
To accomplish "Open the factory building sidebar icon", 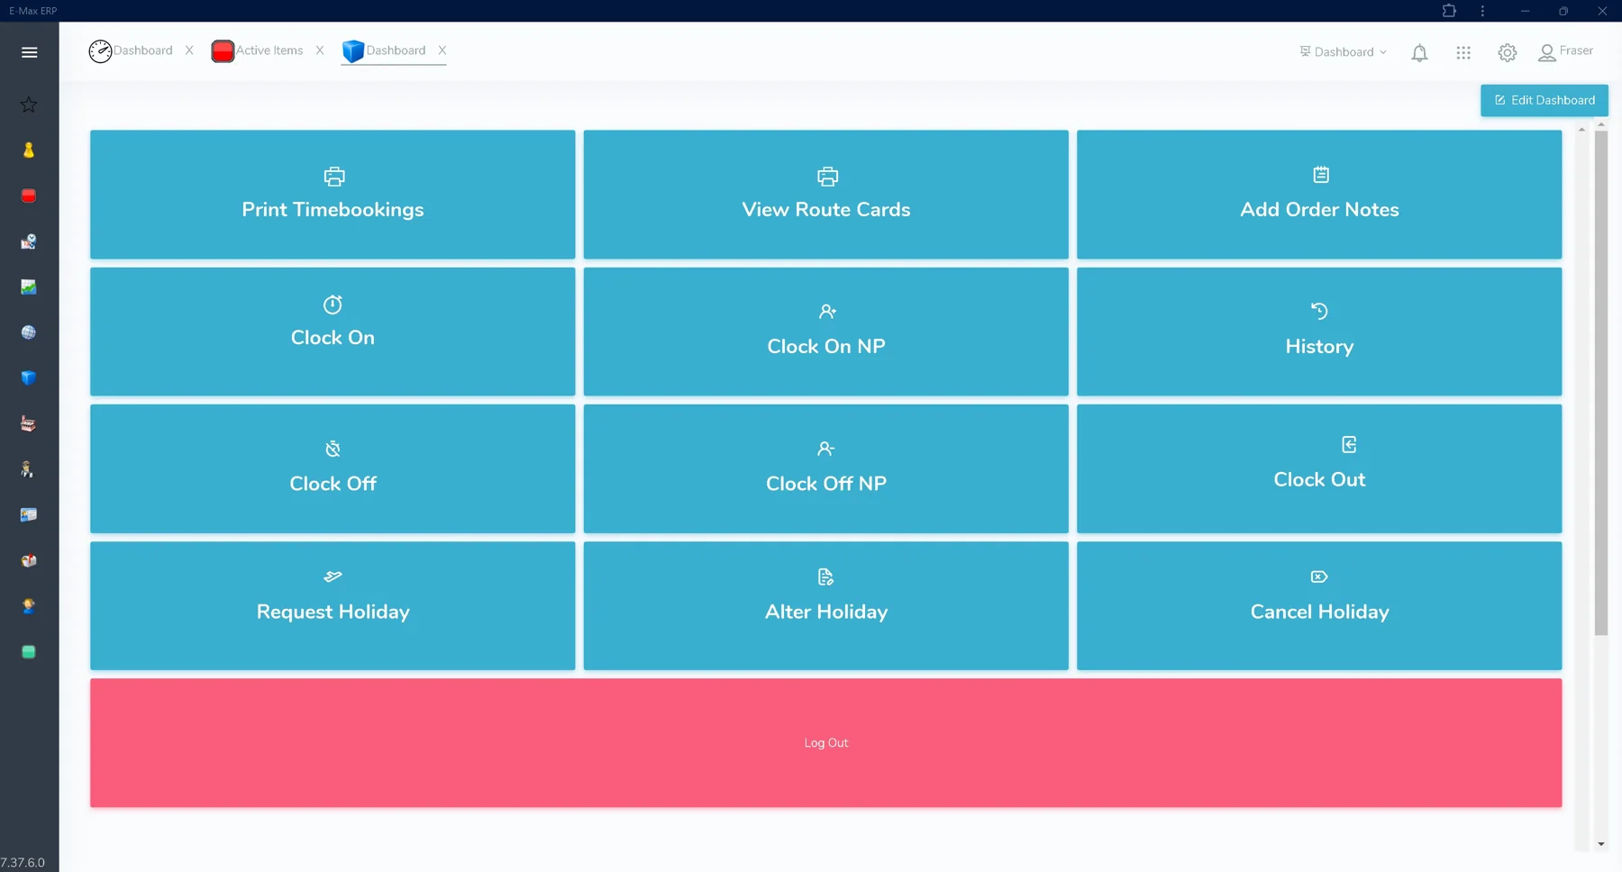I will pyautogui.click(x=29, y=423).
